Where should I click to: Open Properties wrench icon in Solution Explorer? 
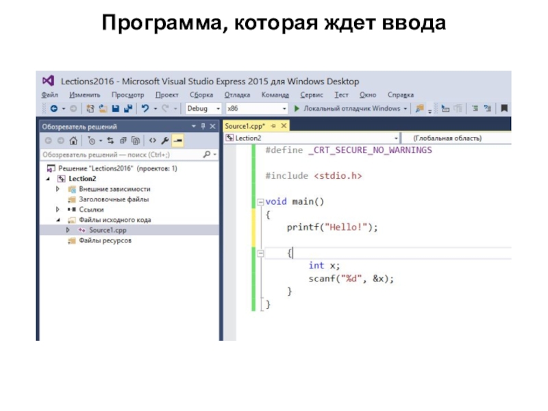tap(165, 140)
